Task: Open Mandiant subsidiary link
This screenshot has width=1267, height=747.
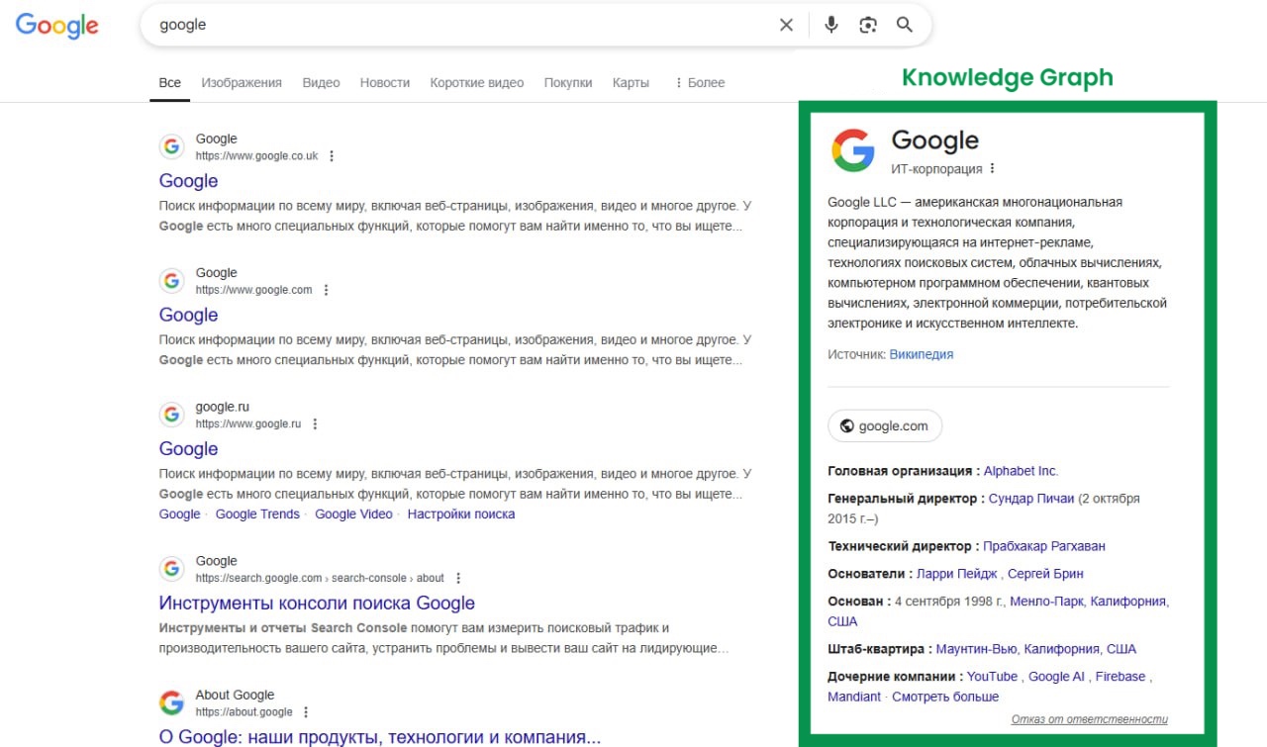Action: tap(854, 697)
